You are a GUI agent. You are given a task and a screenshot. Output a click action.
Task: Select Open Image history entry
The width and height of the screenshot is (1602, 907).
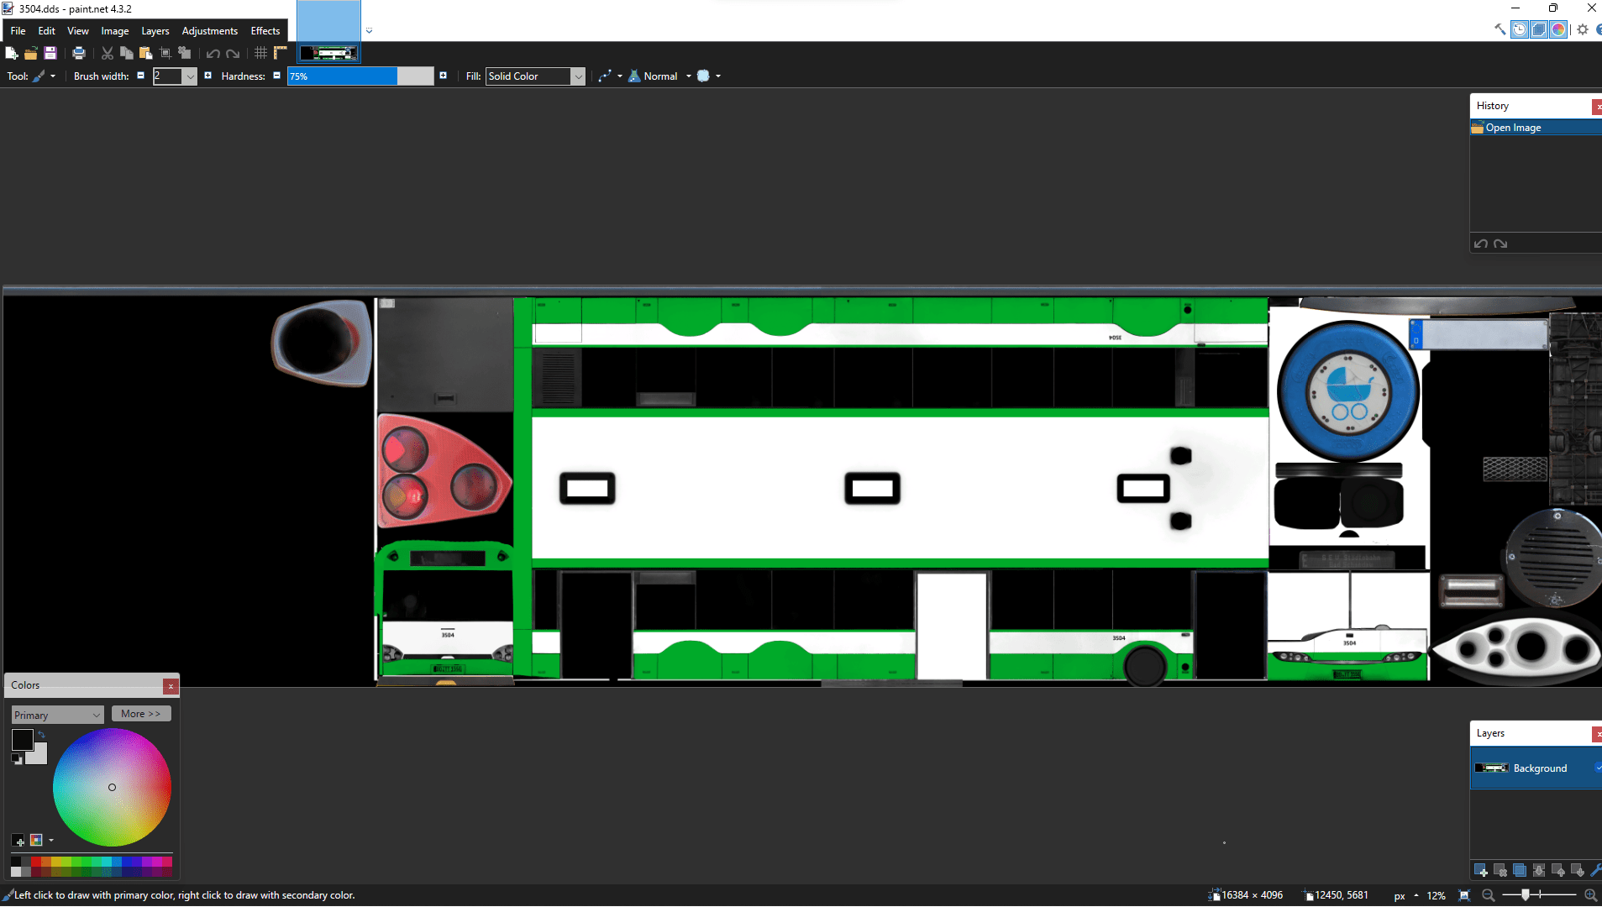(1513, 128)
